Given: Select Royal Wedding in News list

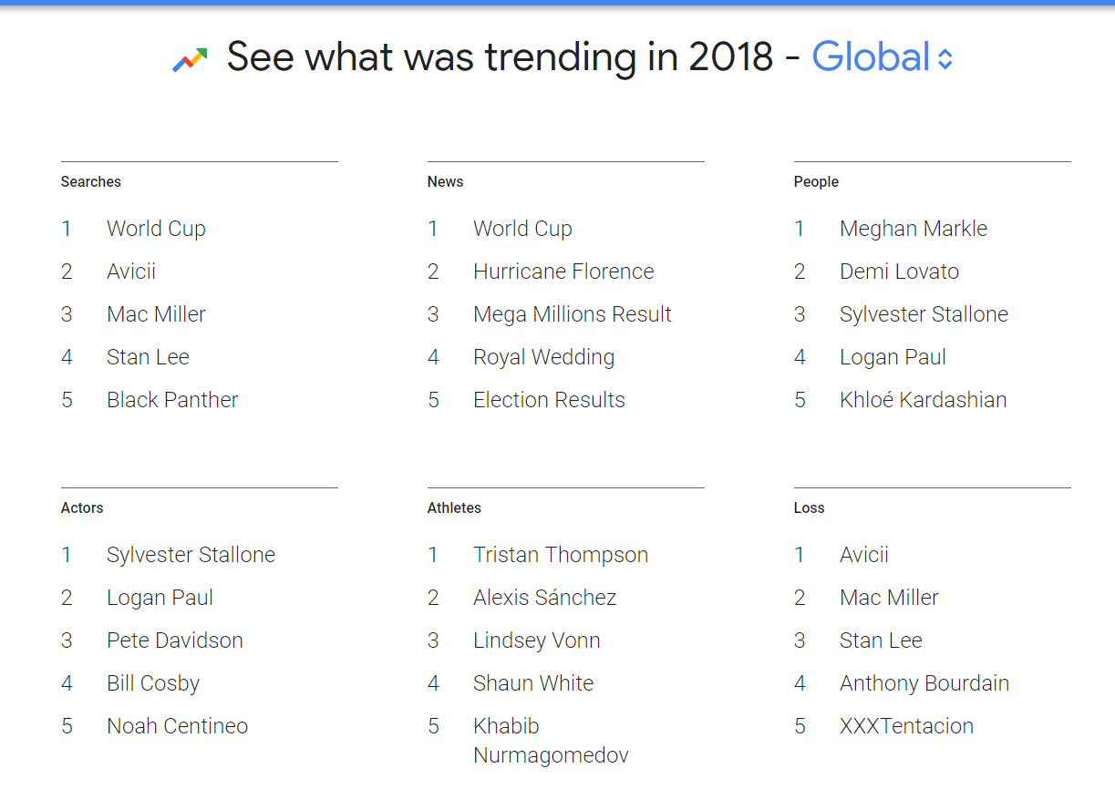Looking at the screenshot, I should [544, 357].
